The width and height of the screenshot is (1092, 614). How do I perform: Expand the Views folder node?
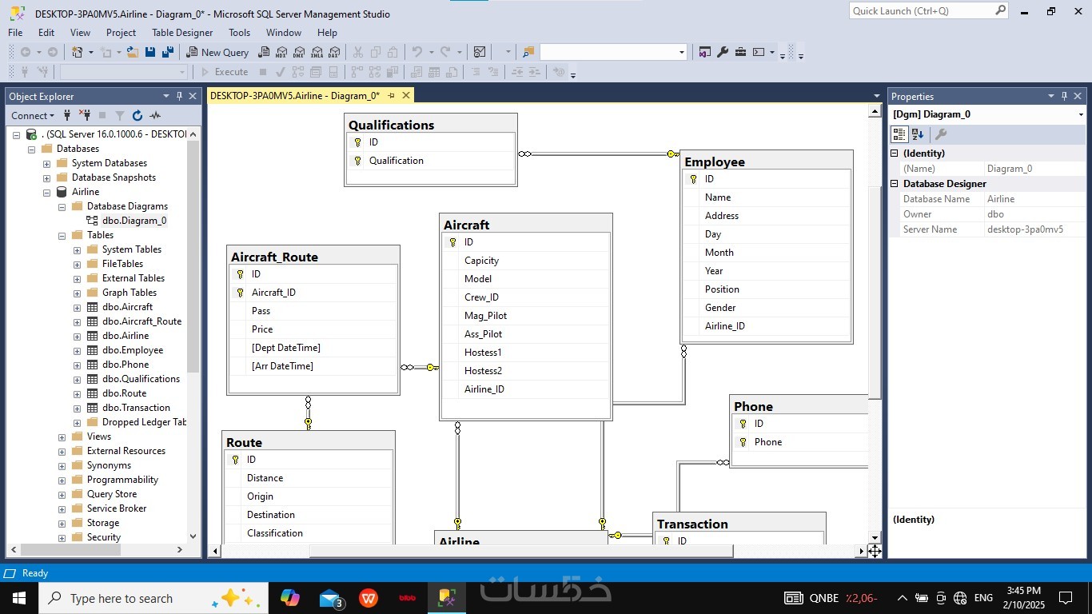pyautogui.click(x=62, y=437)
